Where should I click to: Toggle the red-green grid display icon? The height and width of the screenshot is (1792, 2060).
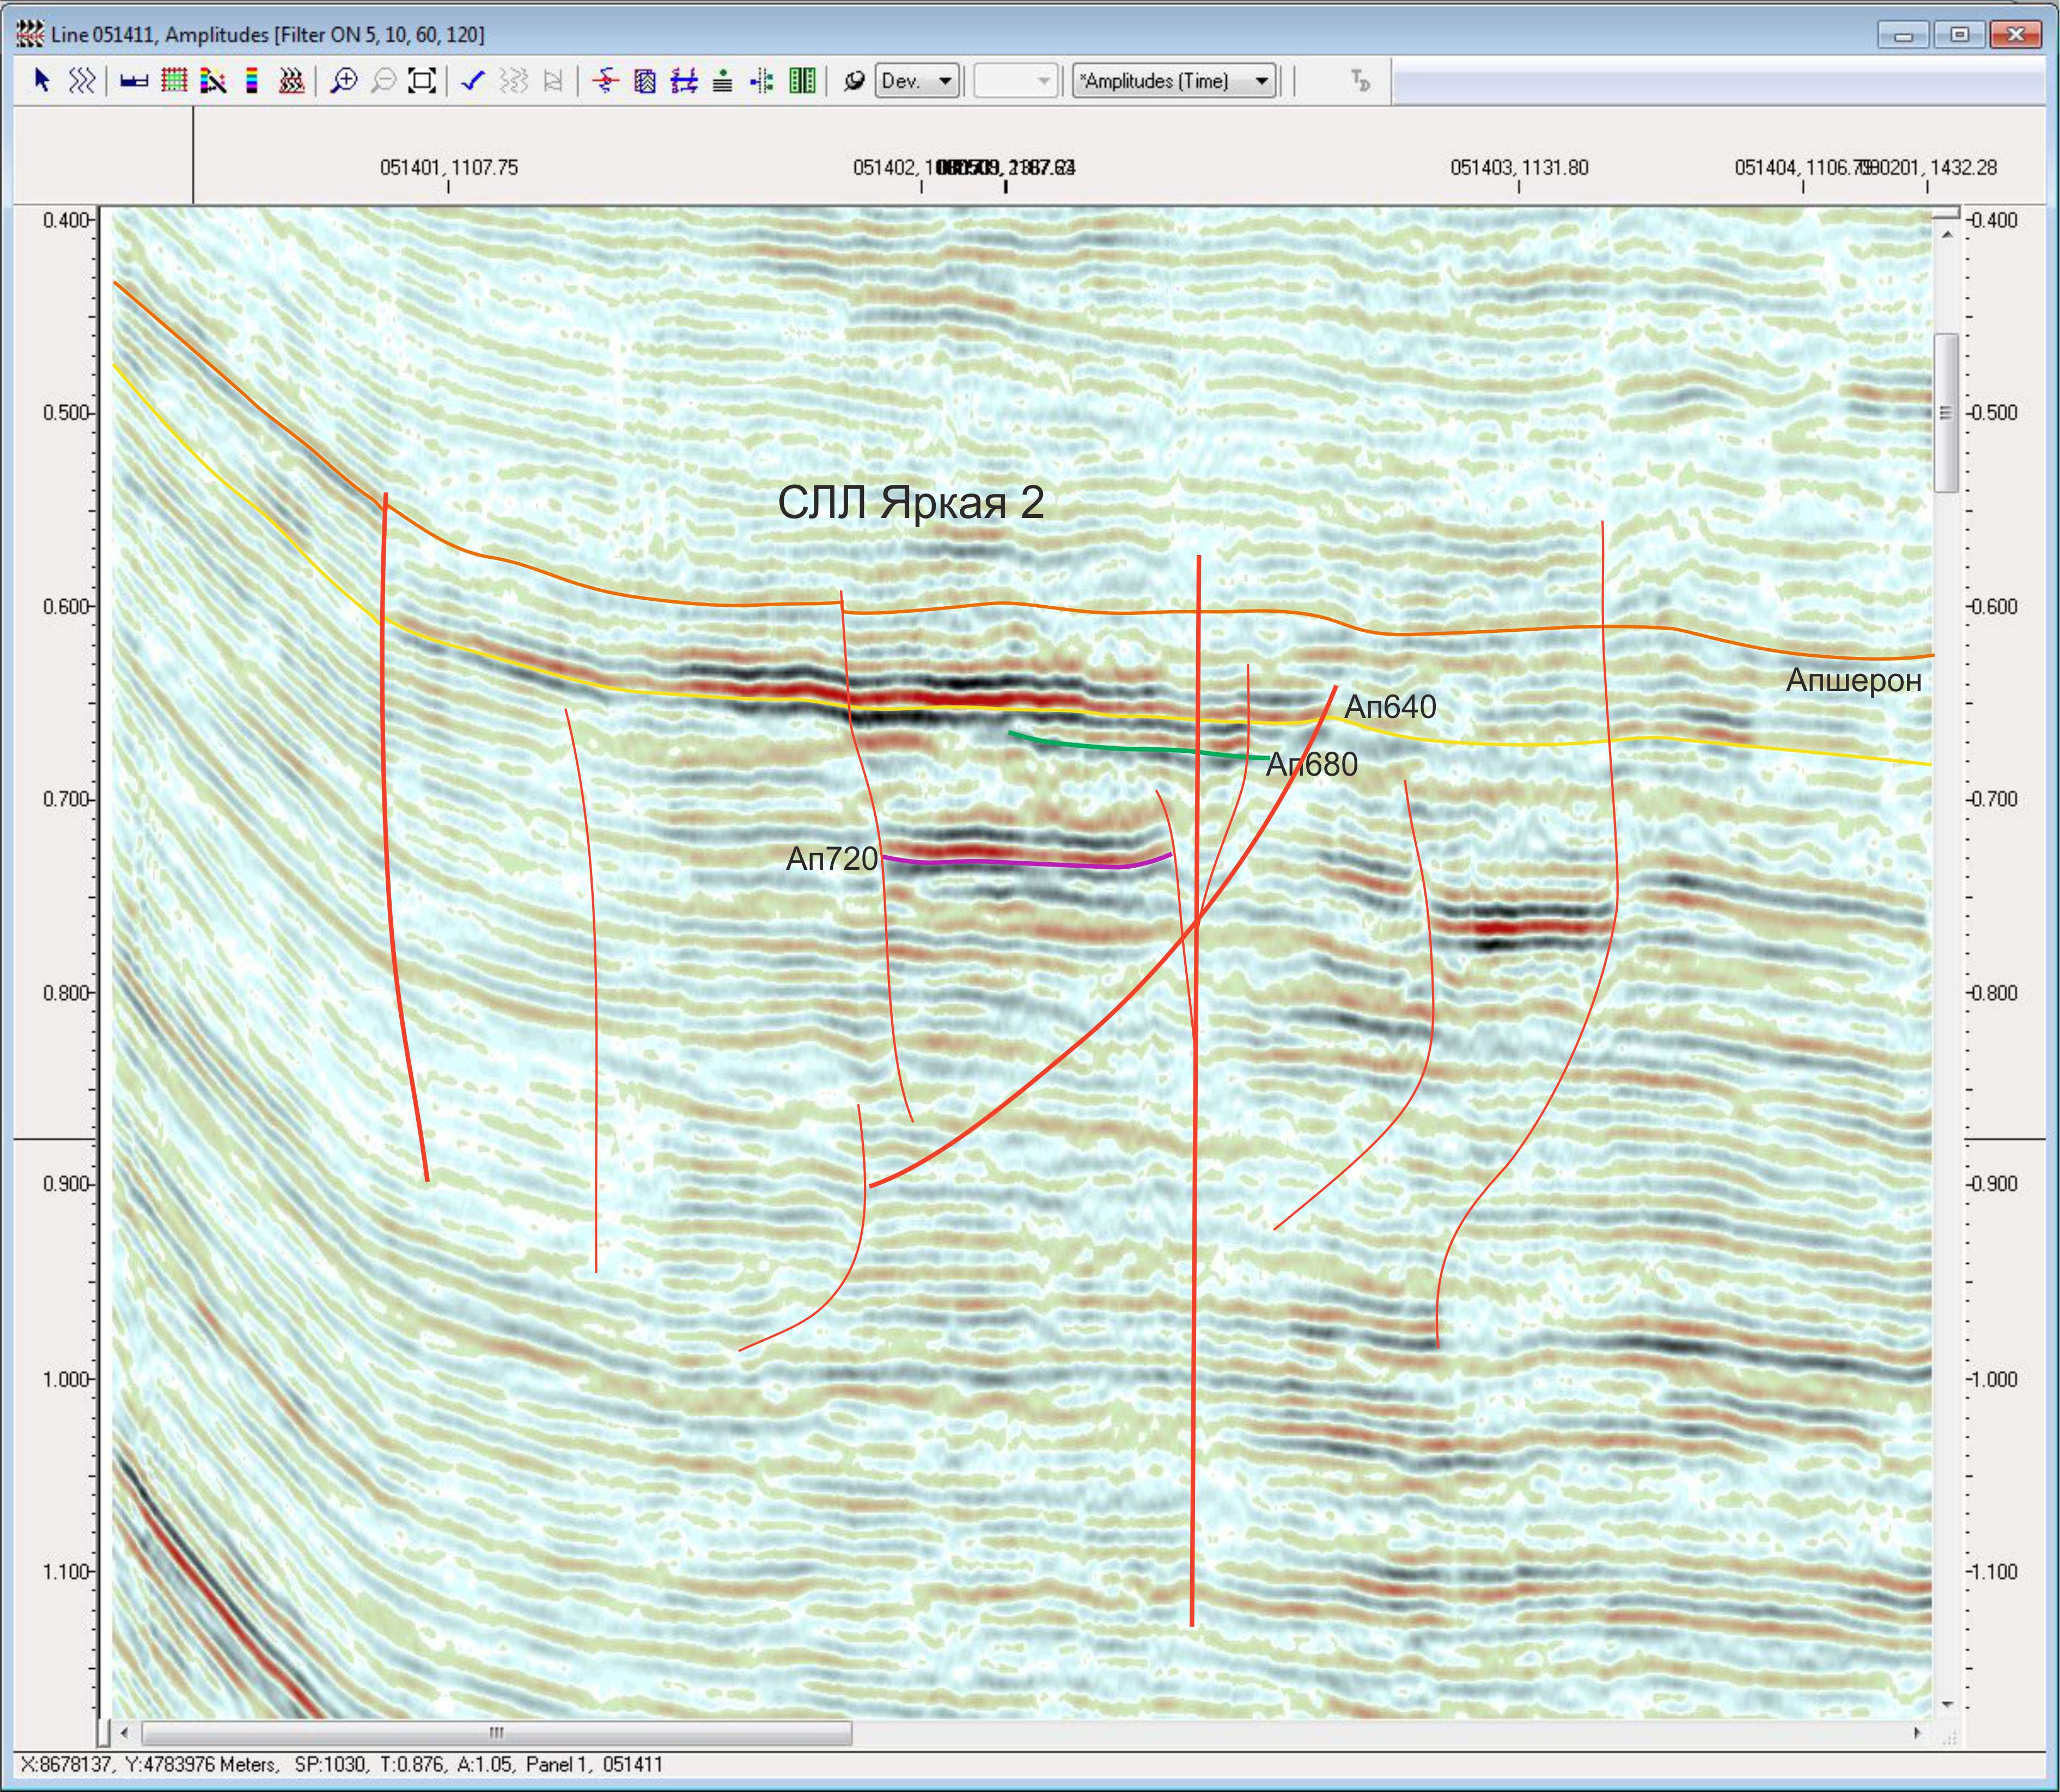pyautogui.click(x=174, y=81)
